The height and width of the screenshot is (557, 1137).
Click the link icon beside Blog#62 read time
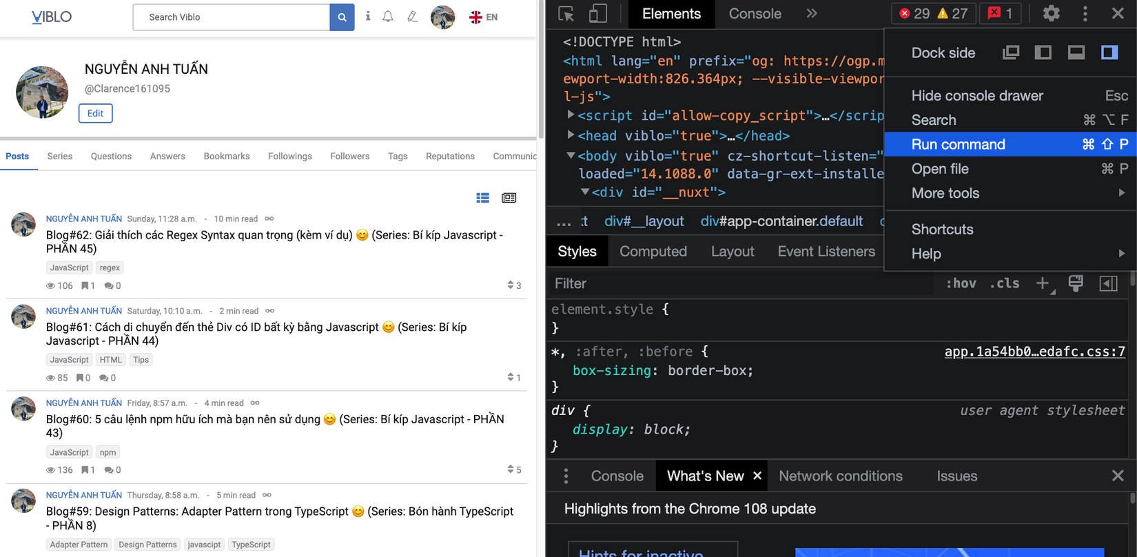click(x=269, y=219)
